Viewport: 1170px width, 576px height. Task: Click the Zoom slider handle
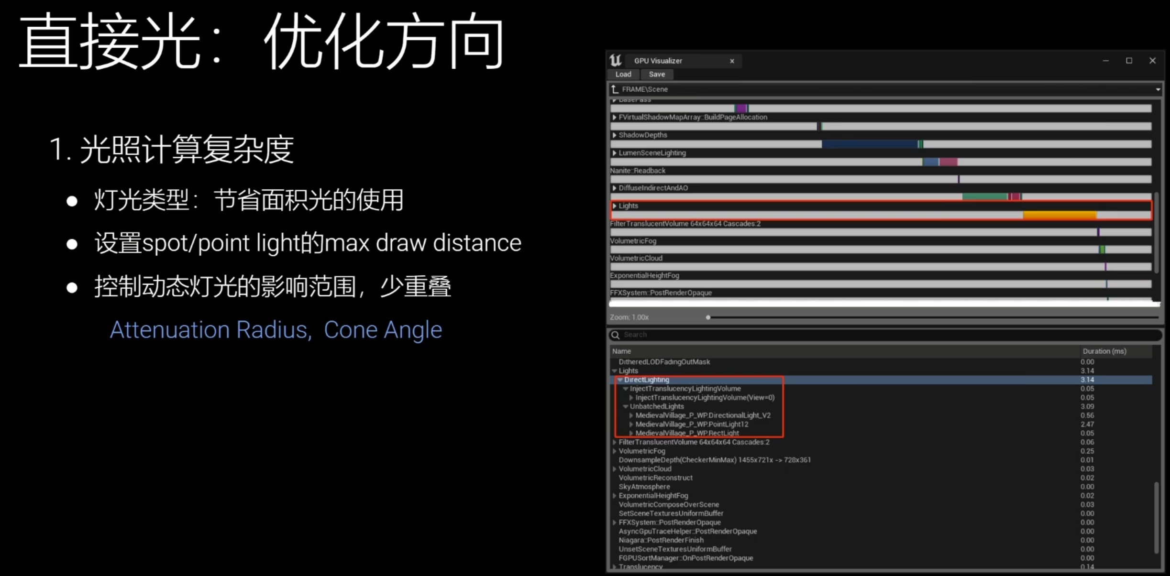(x=708, y=317)
